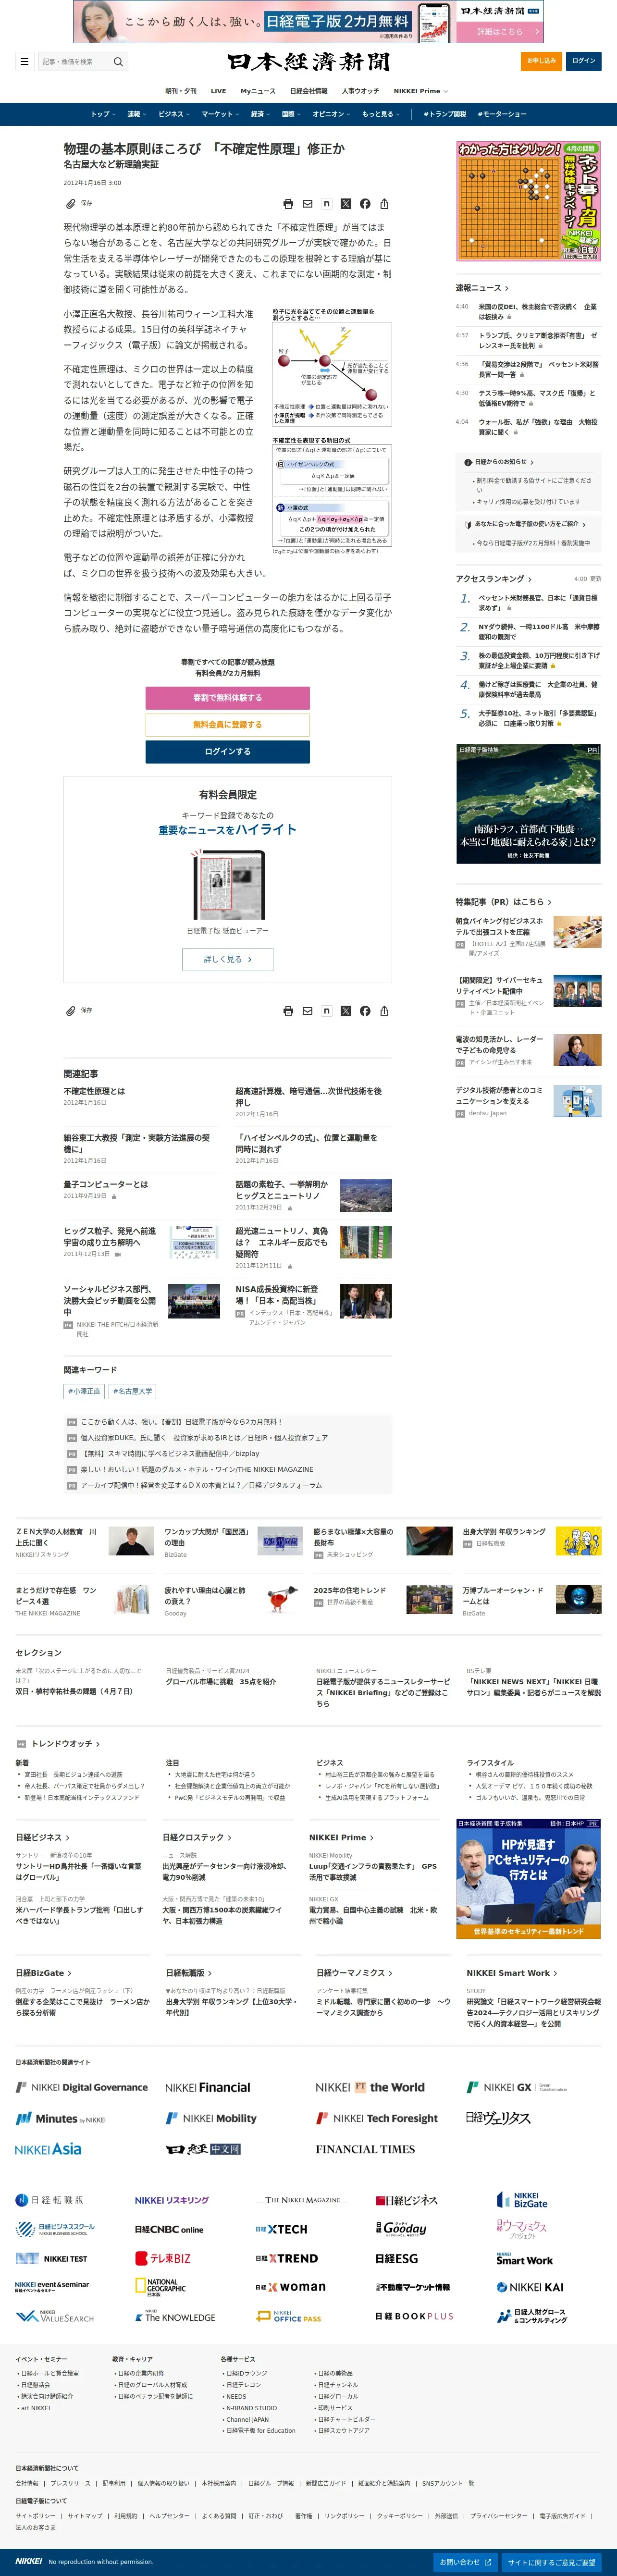The height and width of the screenshot is (2576, 617).
Task: Expand the オピニオン navigation dropdown
Action: (x=331, y=114)
